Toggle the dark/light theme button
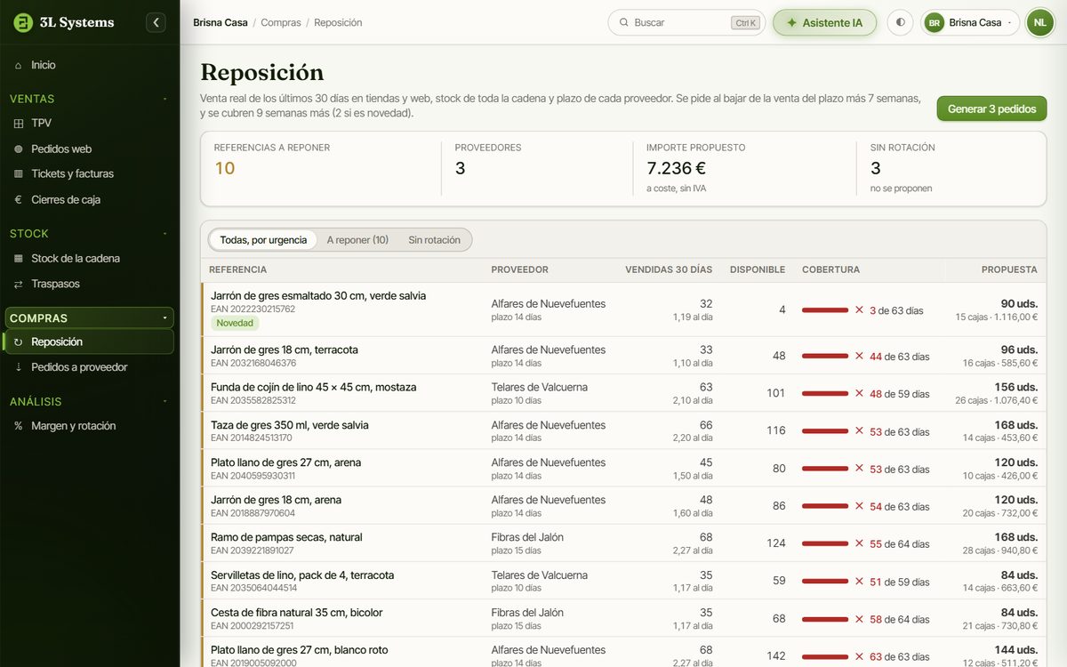Image resolution: width=1067 pixels, height=667 pixels. [900, 22]
